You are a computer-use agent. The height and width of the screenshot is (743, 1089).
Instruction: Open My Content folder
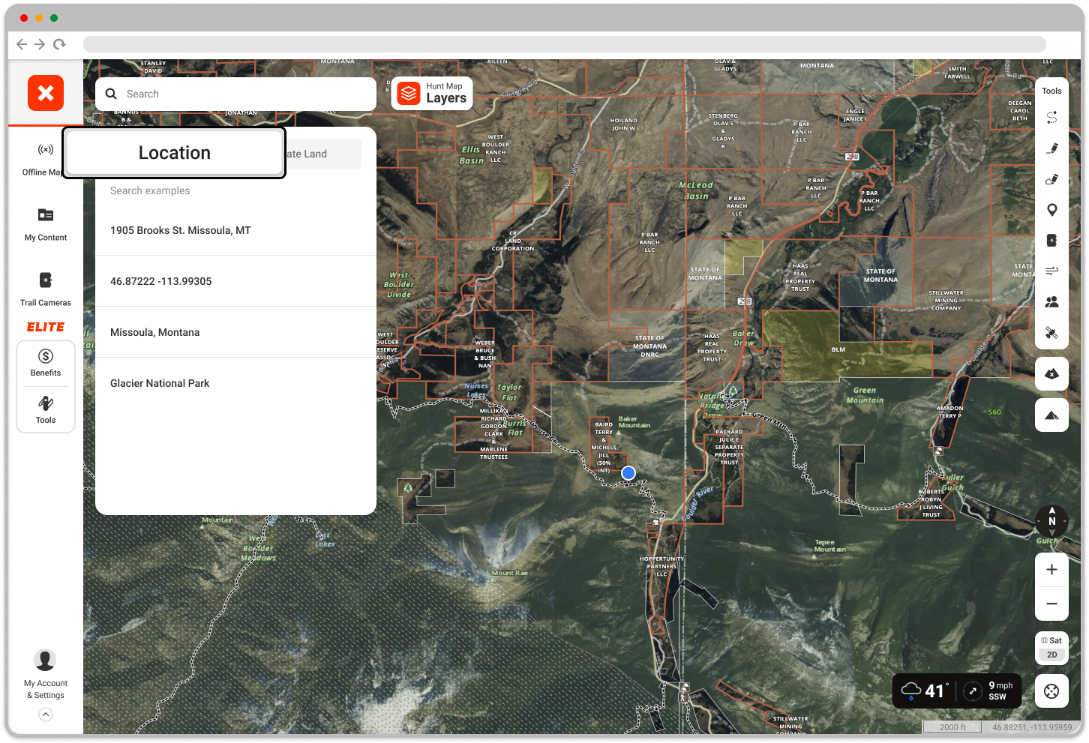click(46, 225)
